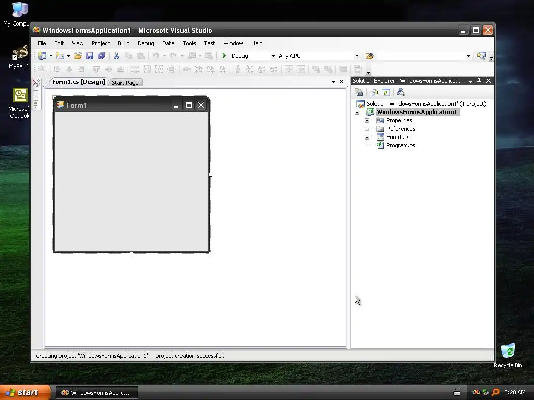The width and height of the screenshot is (534, 400).
Task: Open the Layout toolbar options dropdown
Action: tap(368, 72)
